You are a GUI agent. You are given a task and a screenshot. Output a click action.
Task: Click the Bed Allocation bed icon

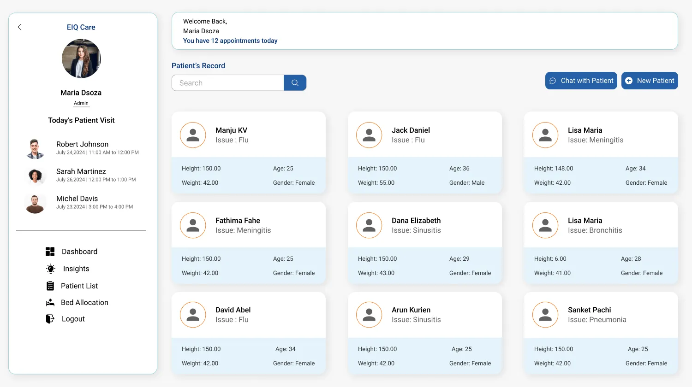[50, 303]
